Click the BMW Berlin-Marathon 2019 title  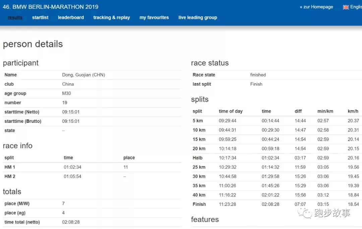click(x=51, y=7)
